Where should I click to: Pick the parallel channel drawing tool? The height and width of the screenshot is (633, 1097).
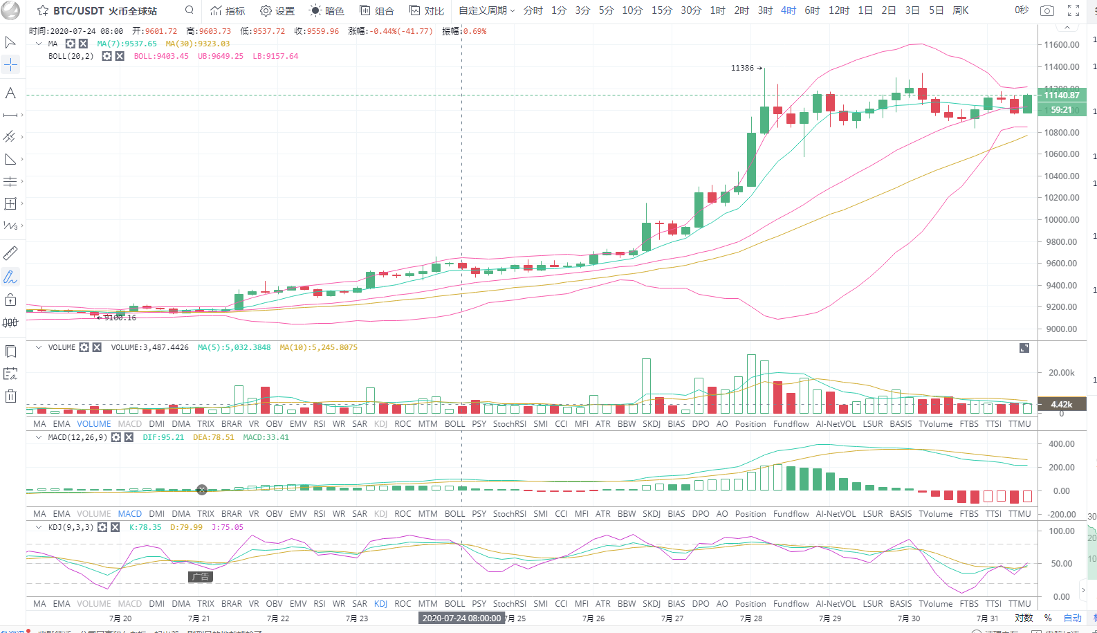point(10,137)
